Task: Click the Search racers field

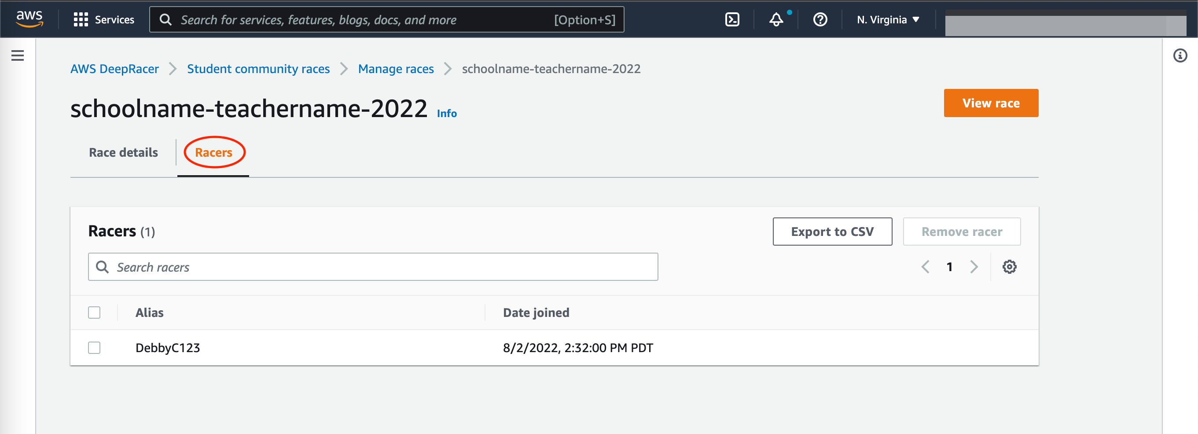Action: [373, 267]
